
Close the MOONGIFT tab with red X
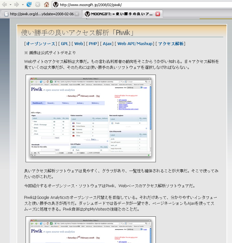pyautogui.click(x=158, y=14)
